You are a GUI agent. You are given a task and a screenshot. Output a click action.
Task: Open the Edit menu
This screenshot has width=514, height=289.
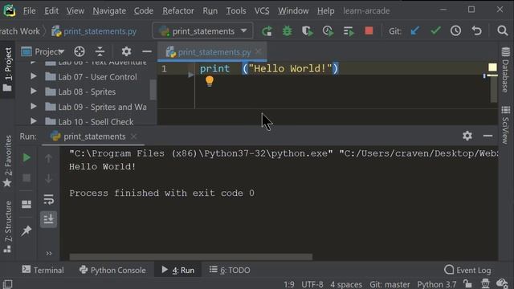(x=51, y=10)
